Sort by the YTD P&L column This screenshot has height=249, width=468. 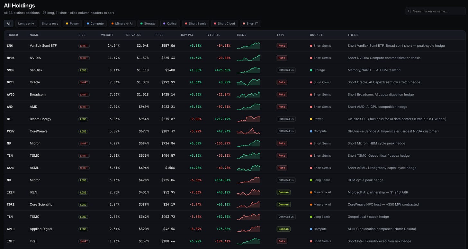(214, 35)
